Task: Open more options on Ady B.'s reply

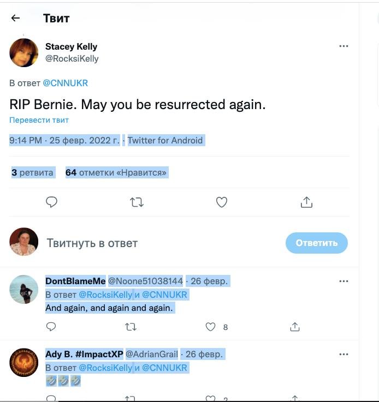Action: pyautogui.click(x=344, y=355)
